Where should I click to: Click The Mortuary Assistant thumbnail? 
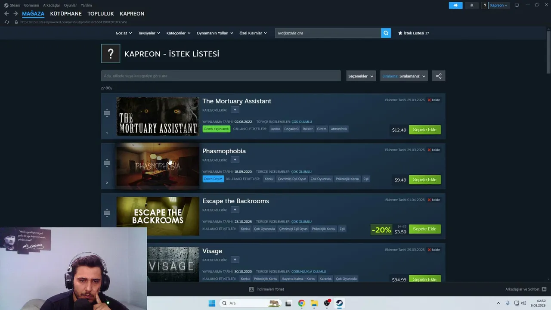coord(158,116)
